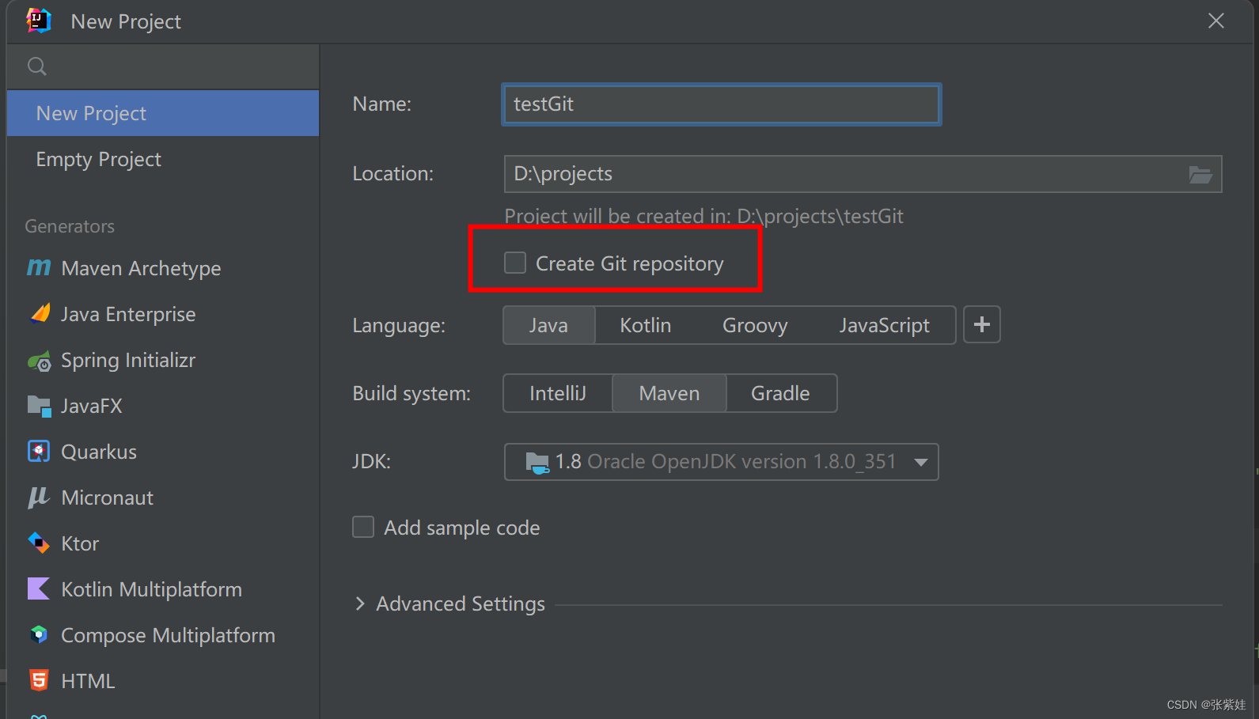The image size is (1259, 719).
Task: Click the Compose Multiplatform icon
Action: pyautogui.click(x=39, y=634)
